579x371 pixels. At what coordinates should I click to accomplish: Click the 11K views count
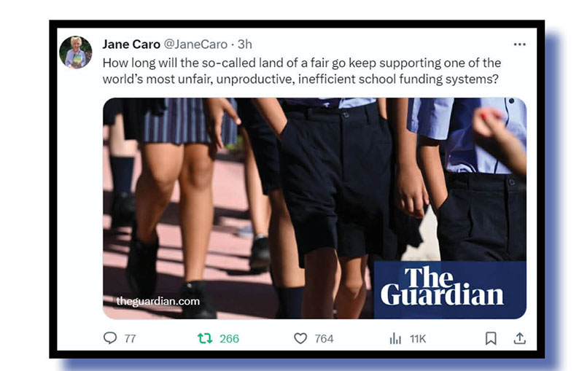418,338
